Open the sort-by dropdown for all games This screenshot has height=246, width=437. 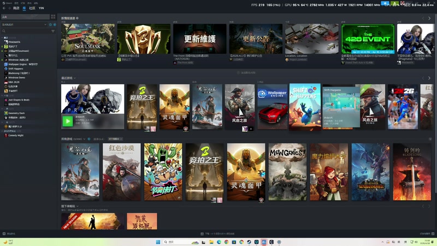tap(115, 139)
